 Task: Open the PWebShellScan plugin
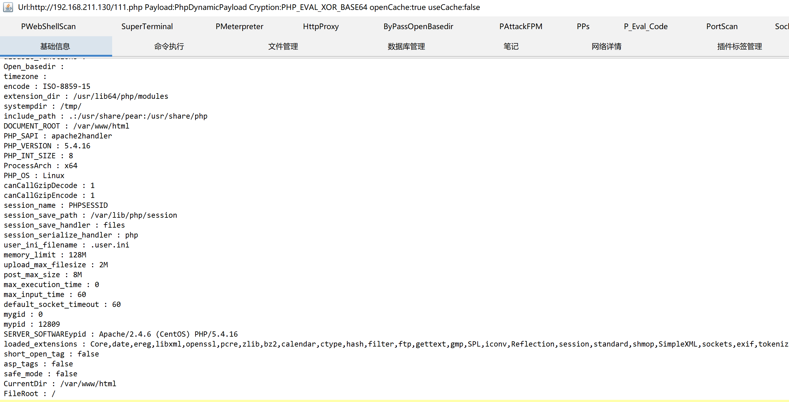pos(49,26)
